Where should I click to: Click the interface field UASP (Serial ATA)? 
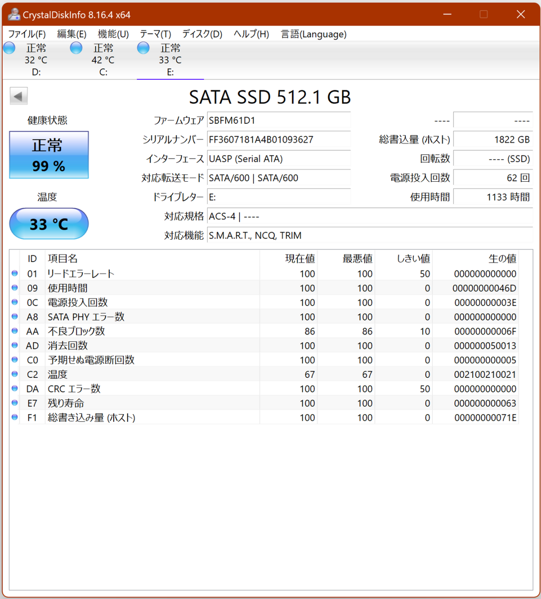click(x=278, y=159)
